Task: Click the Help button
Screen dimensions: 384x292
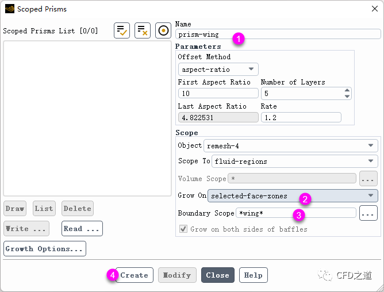Action: [x=254, y=275]
